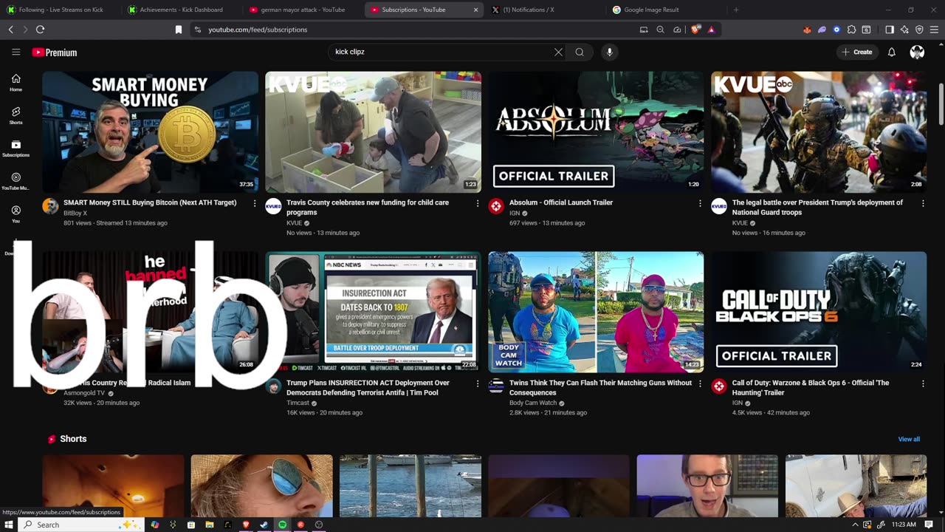Open Steam from the taskbar

point(264,525)
